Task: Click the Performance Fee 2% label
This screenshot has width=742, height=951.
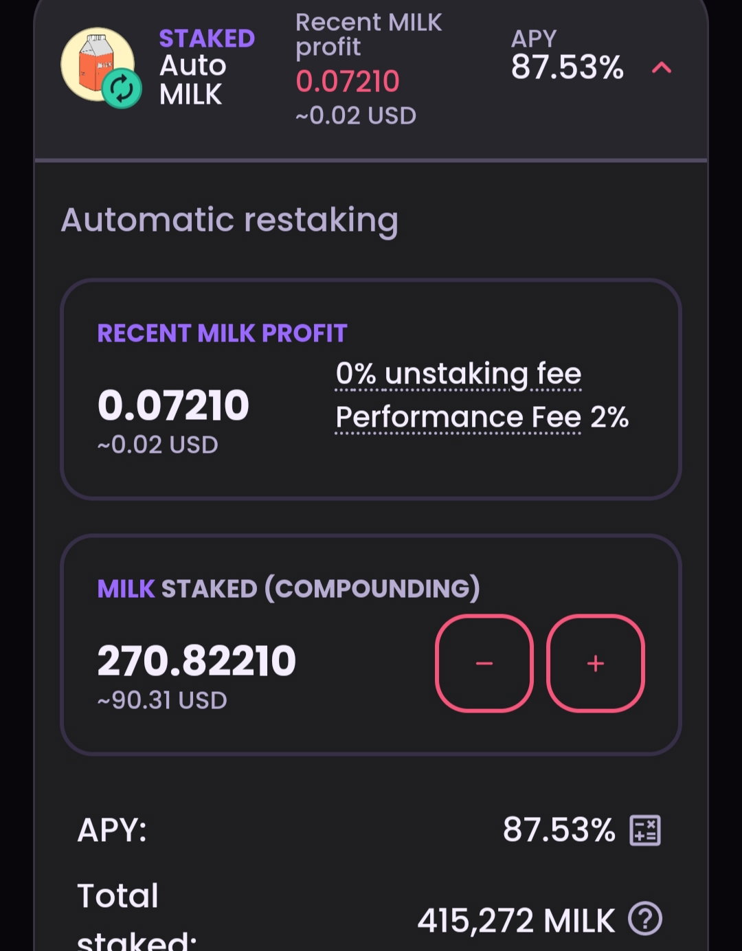Action: coord(482,417)
